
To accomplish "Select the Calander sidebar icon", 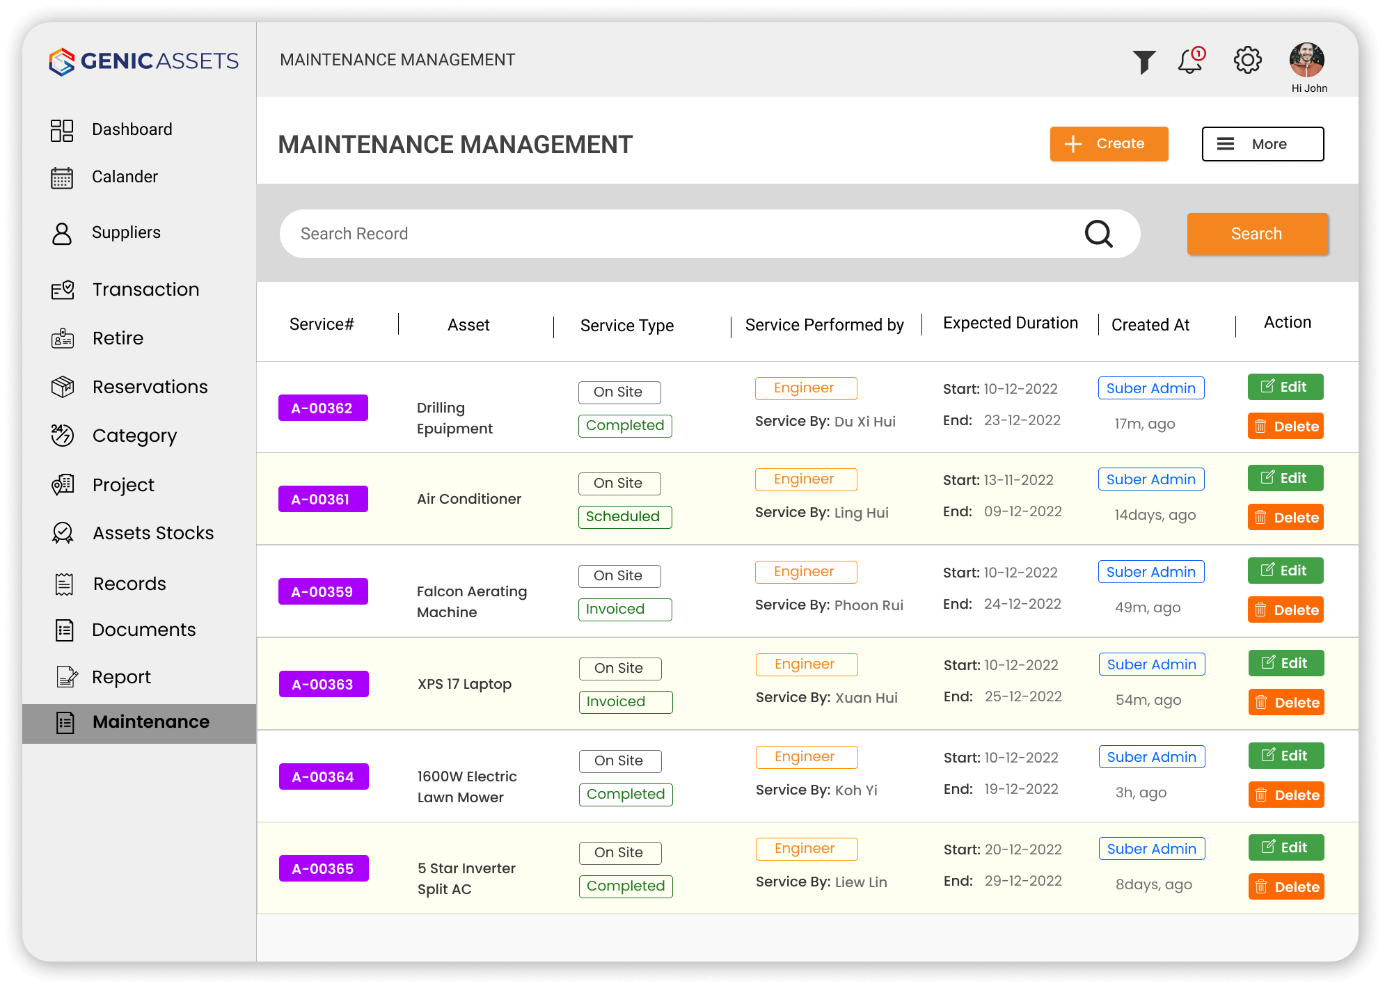I will 62,177.
